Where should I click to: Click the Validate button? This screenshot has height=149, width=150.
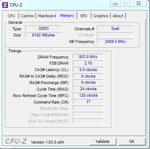click(103, 141)
